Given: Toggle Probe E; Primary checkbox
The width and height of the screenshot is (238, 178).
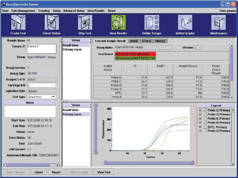Looking at the screenshot, I should click(201, 119).
